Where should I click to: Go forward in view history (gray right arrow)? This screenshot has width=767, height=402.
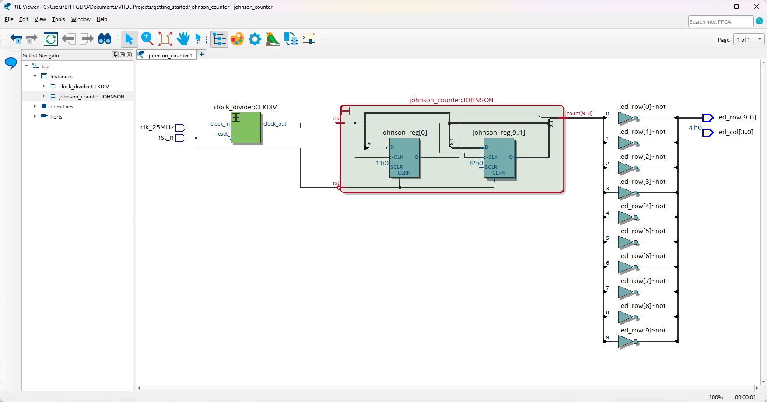click(x=32, y=39)
